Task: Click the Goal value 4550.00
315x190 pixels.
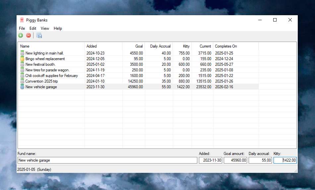Action: [x=136, y=53]
